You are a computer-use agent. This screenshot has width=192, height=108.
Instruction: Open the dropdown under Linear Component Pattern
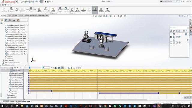31,13
